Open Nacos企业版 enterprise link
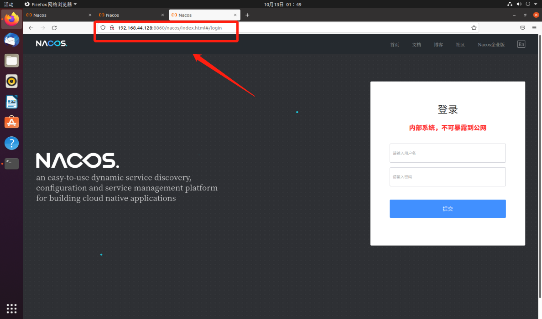Image resolution: width=542 pixels, height=319 pixels. (491, 45)
